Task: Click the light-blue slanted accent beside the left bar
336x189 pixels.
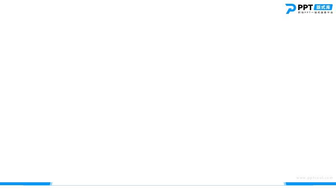Action: [51, 184]
